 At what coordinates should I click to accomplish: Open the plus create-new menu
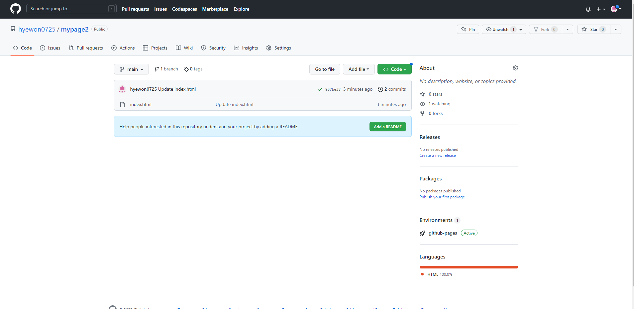click(601, 9)
